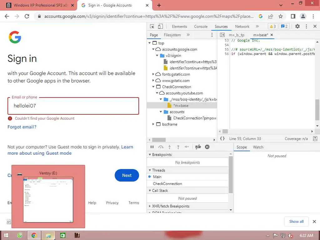Open DevTools settings gear
This screenshot has height=240, width=320.
click(297, 26)
